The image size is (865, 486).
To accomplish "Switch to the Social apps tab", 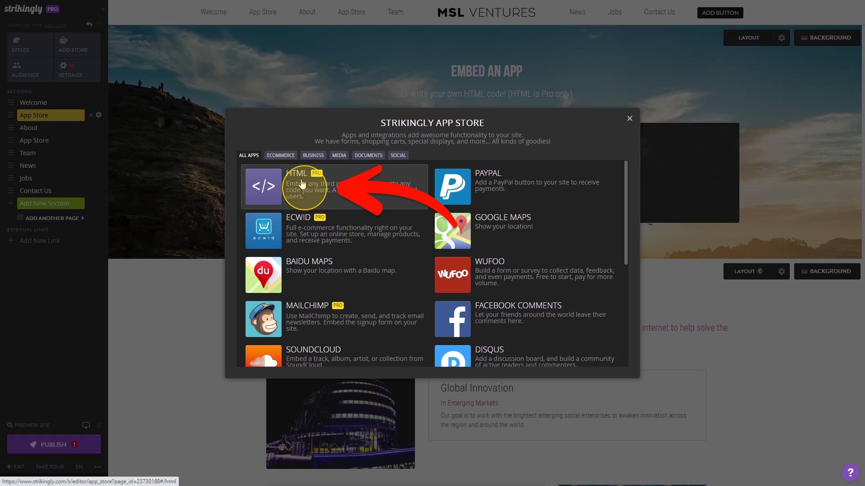I will 398,155.
